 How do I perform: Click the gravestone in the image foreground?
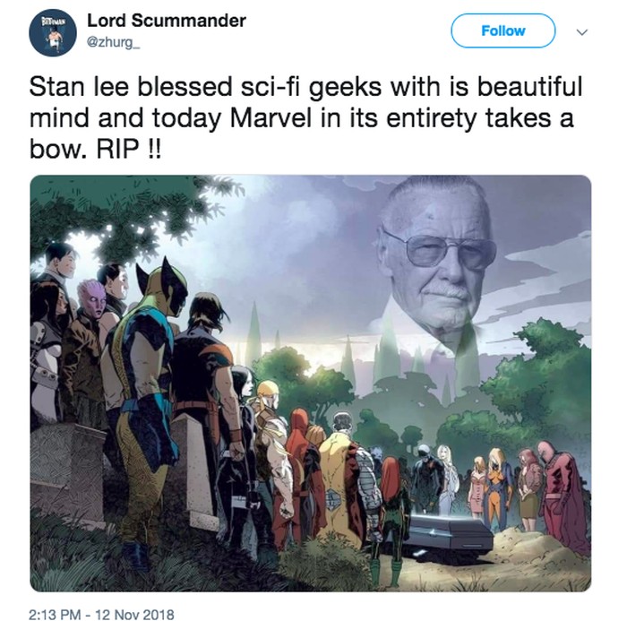point(66,474)
